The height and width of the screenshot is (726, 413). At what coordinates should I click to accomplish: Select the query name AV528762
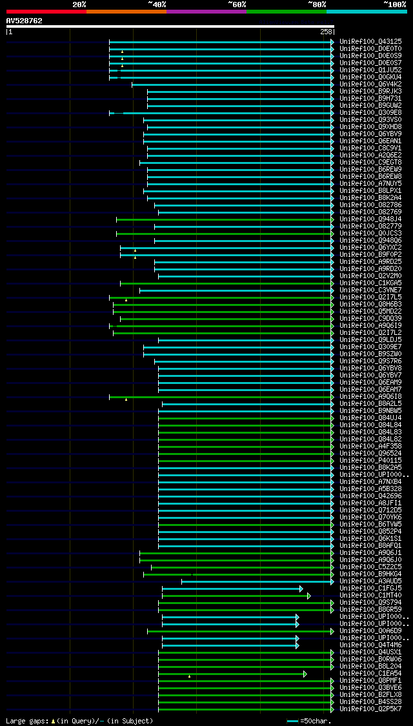24,21
